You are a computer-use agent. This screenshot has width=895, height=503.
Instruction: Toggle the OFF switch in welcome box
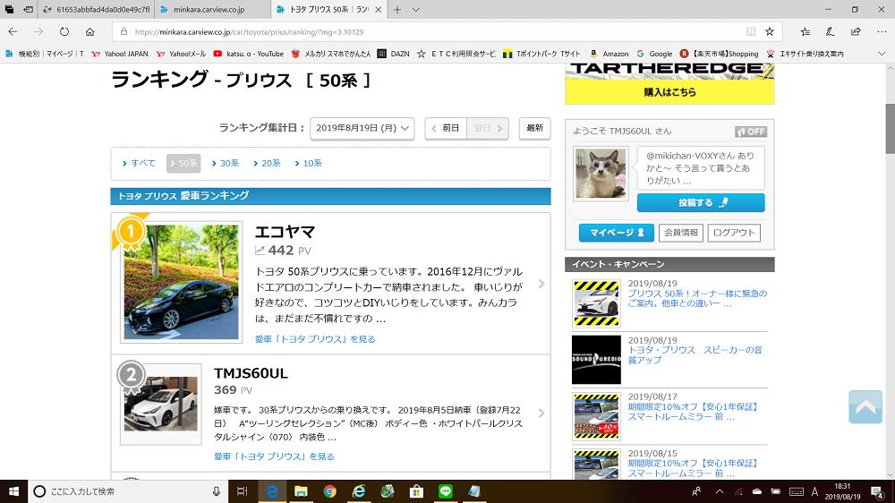(751, 132)
